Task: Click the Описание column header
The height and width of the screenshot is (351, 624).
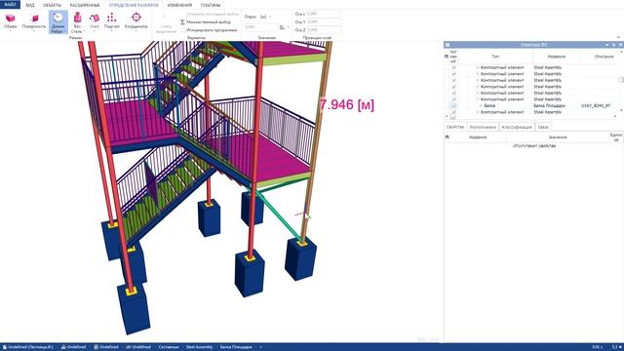Action: [604, 57]
